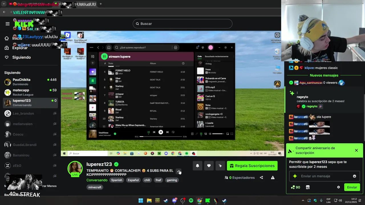Image resolution: width=365 pixels, height=205 pixels.
Task: Open chat settings gear
Action: [x=338, y=187]
